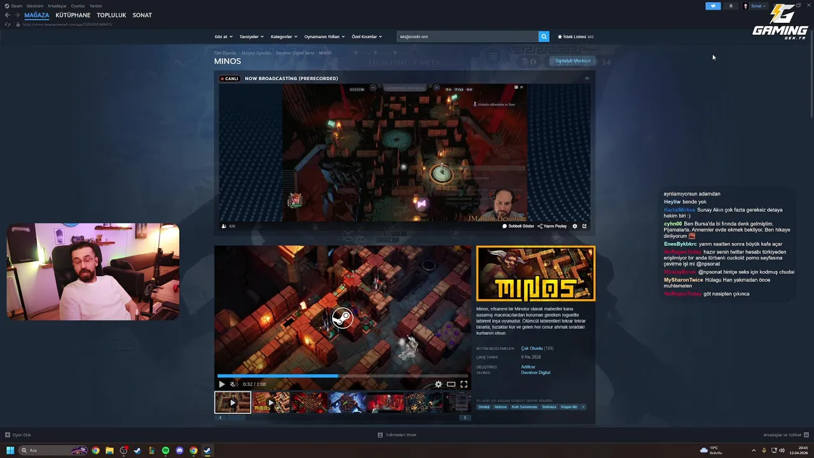814x458 pixels.
Task: Expand Oynamanın Yolları dropdown
Action: pos(324,36)
